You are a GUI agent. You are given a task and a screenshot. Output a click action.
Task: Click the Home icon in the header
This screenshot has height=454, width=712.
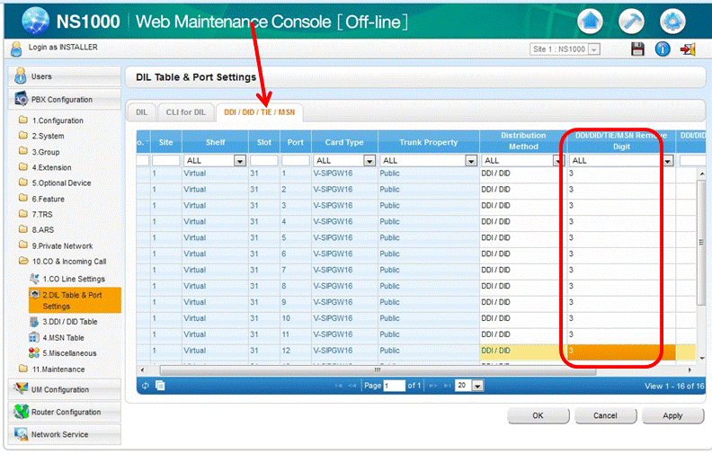(591, 21)
